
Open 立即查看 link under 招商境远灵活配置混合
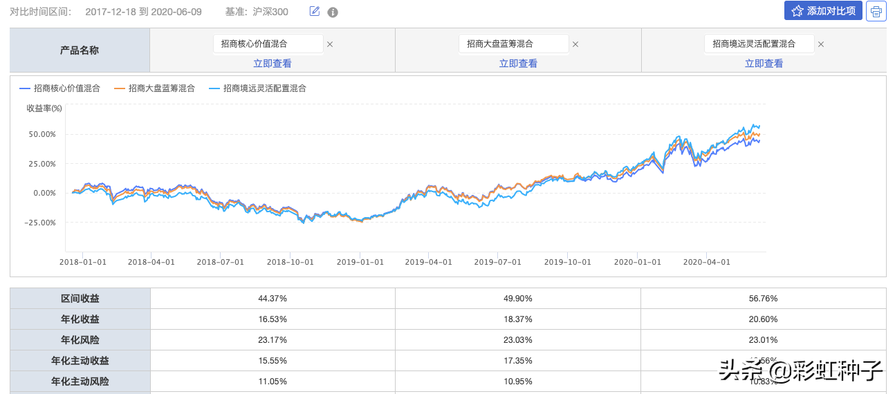point(764,63)
